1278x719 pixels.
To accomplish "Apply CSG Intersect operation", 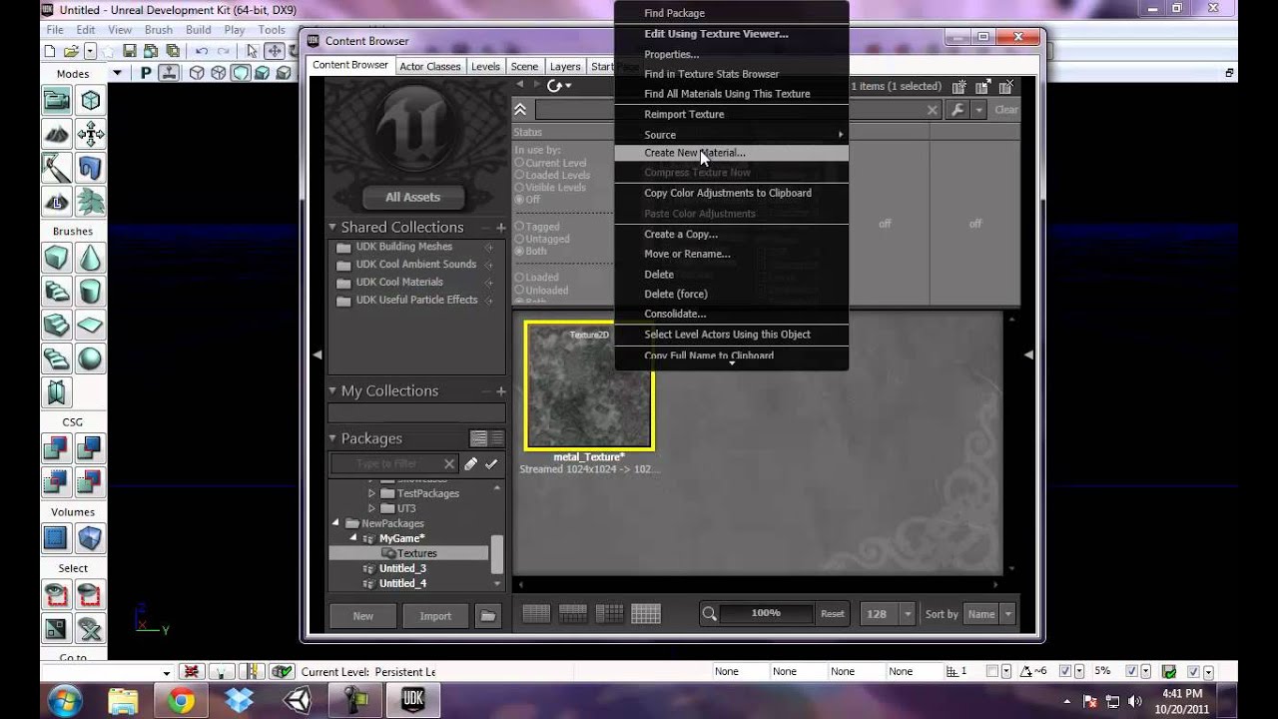I will pyautogui.click(x=56, y=482).
